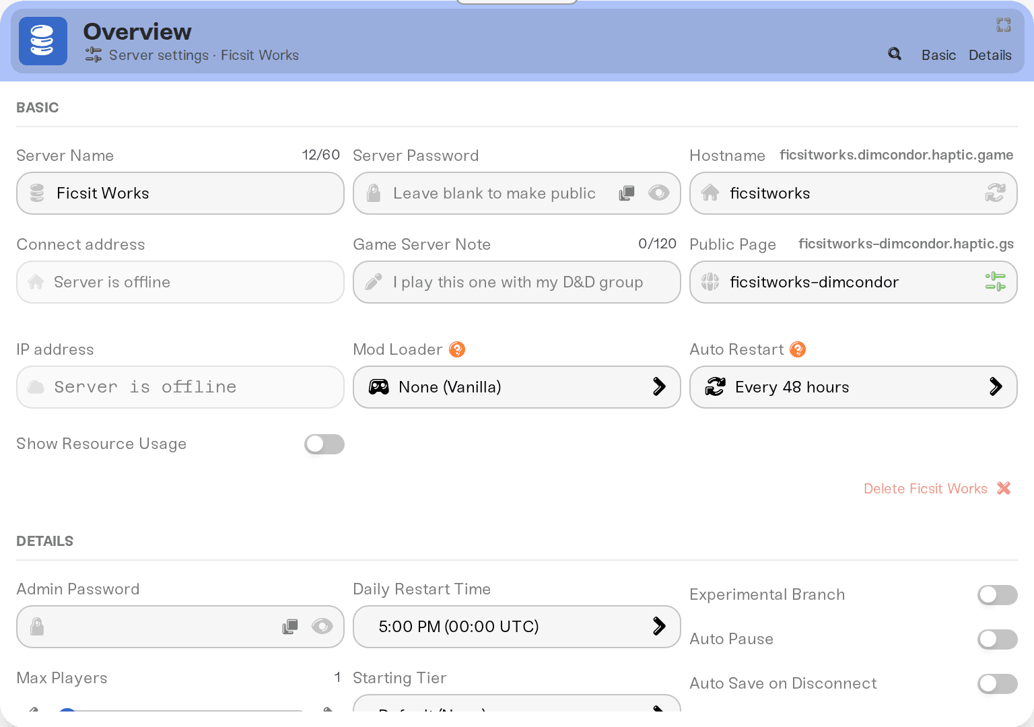Viewport: 1034px width, 727px height.
Task: Enable Auto Save on Disconnect toggle
Action: [998, 684]
